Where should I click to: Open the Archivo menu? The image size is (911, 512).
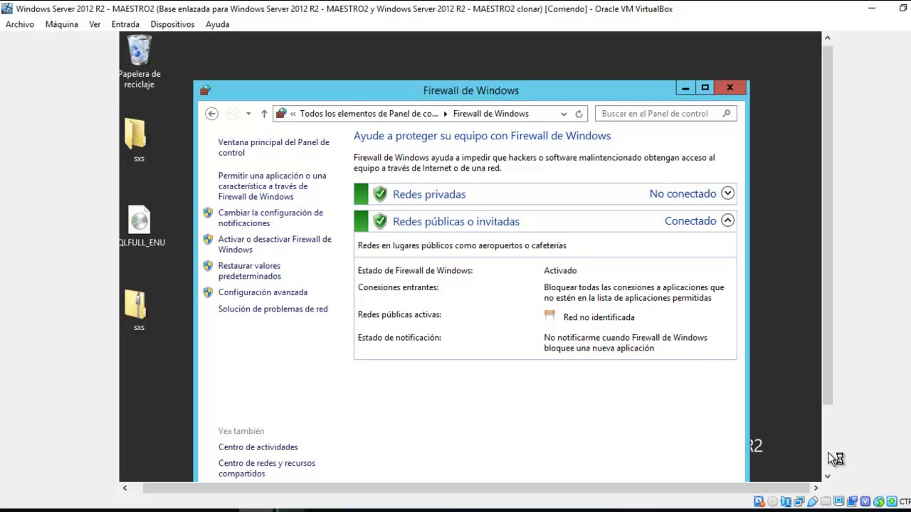click(x=20, y=24)
